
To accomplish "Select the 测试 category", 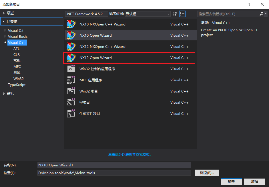I will point(17,73).
